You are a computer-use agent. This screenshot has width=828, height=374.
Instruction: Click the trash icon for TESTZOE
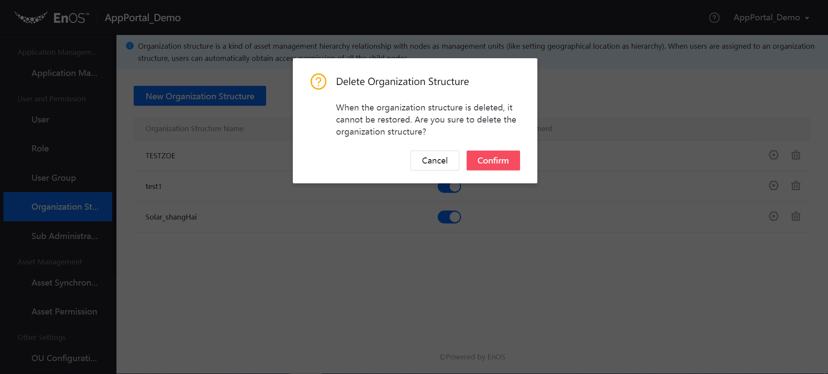point(796,155)
